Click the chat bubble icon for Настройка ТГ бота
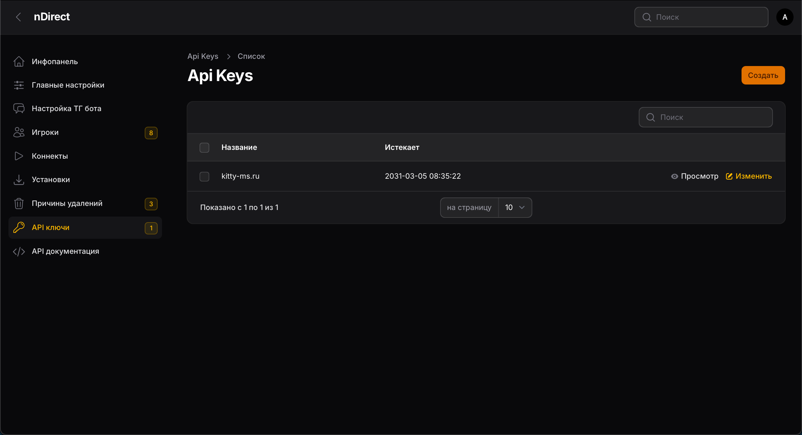This screenshot has width=802, height=435. pos(19,109)
